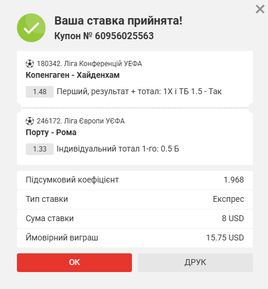The width and height of the screenshot is (268, 289).
Task: Click soccer ball icon beside Ліга Конференцій УЄФА
Action: [x=30, y=64]
